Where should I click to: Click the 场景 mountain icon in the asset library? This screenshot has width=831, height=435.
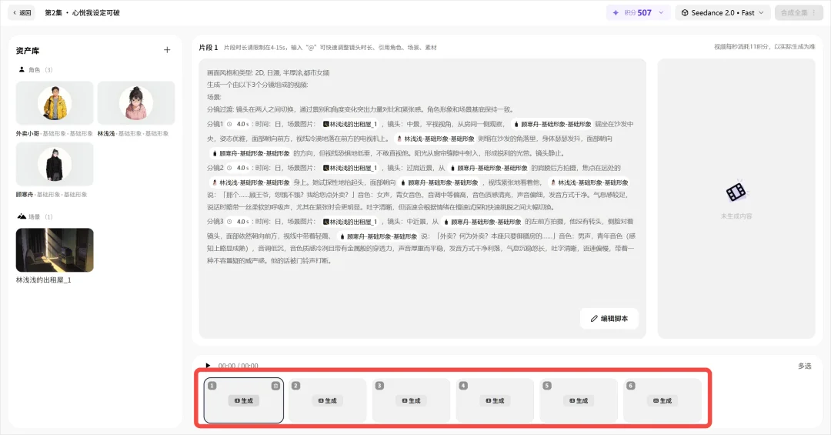(22, 217)
